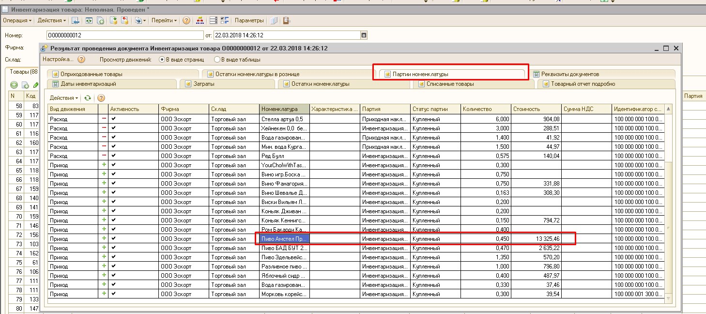The image size is (706, 314).
Task: Open the Действия dropdown in the results window
Action: (63, 98)
